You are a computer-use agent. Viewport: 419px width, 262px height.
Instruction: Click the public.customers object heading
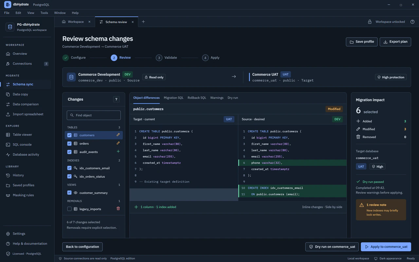pyautogui.click(x=148, y=109)
